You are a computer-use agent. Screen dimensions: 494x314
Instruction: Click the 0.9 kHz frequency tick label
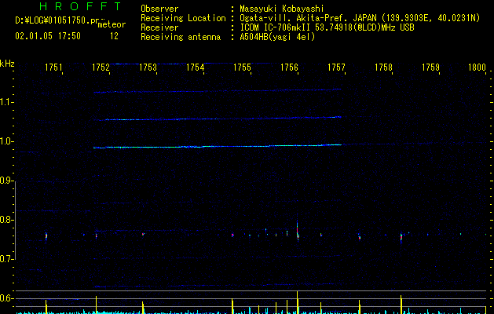[6, 181]
